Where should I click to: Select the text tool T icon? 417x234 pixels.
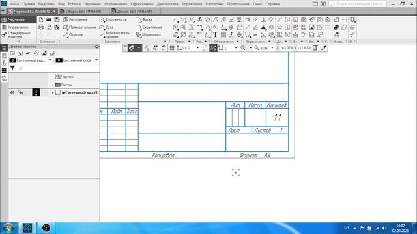216,34
